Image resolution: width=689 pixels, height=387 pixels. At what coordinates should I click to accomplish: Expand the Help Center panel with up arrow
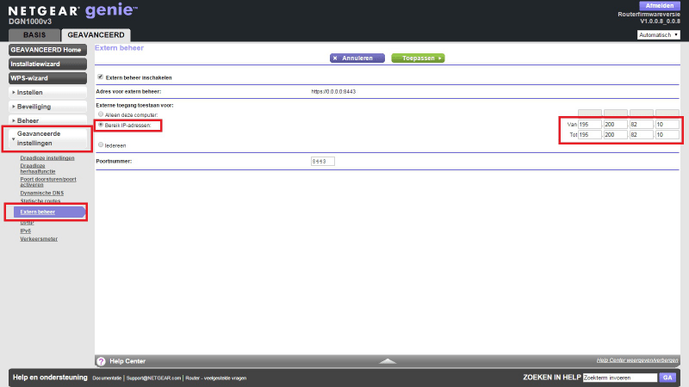pos(388,361)
